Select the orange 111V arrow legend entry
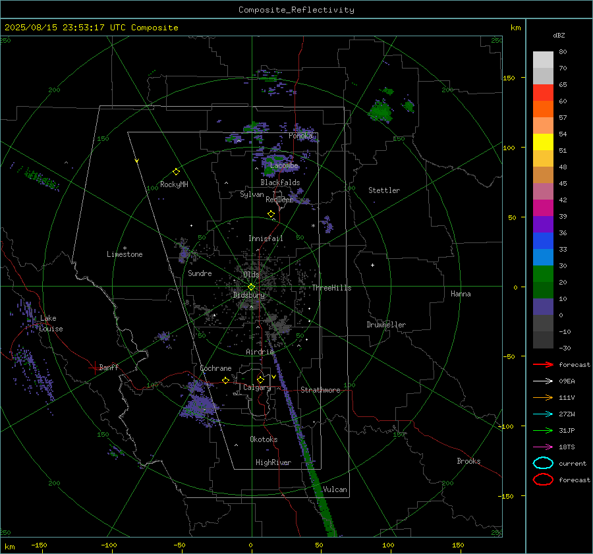Screen dimensions: 593x554 click(543, 397)
